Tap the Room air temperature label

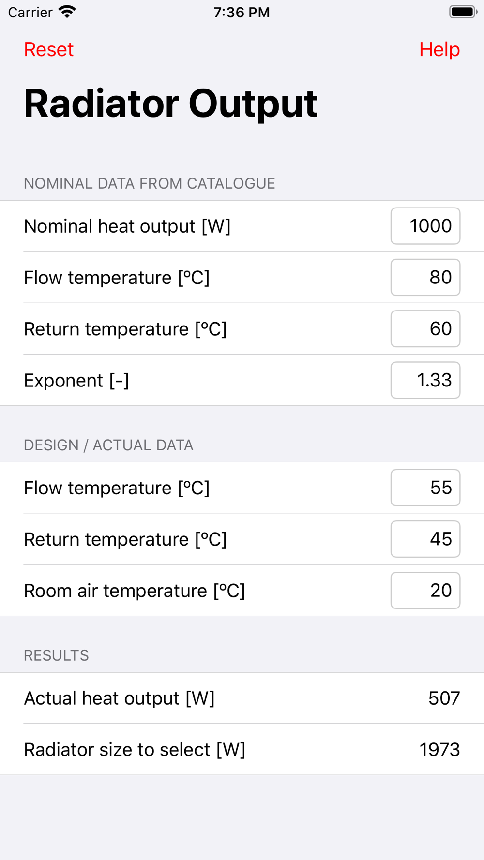pyautogui.click(x=135, y=591)
